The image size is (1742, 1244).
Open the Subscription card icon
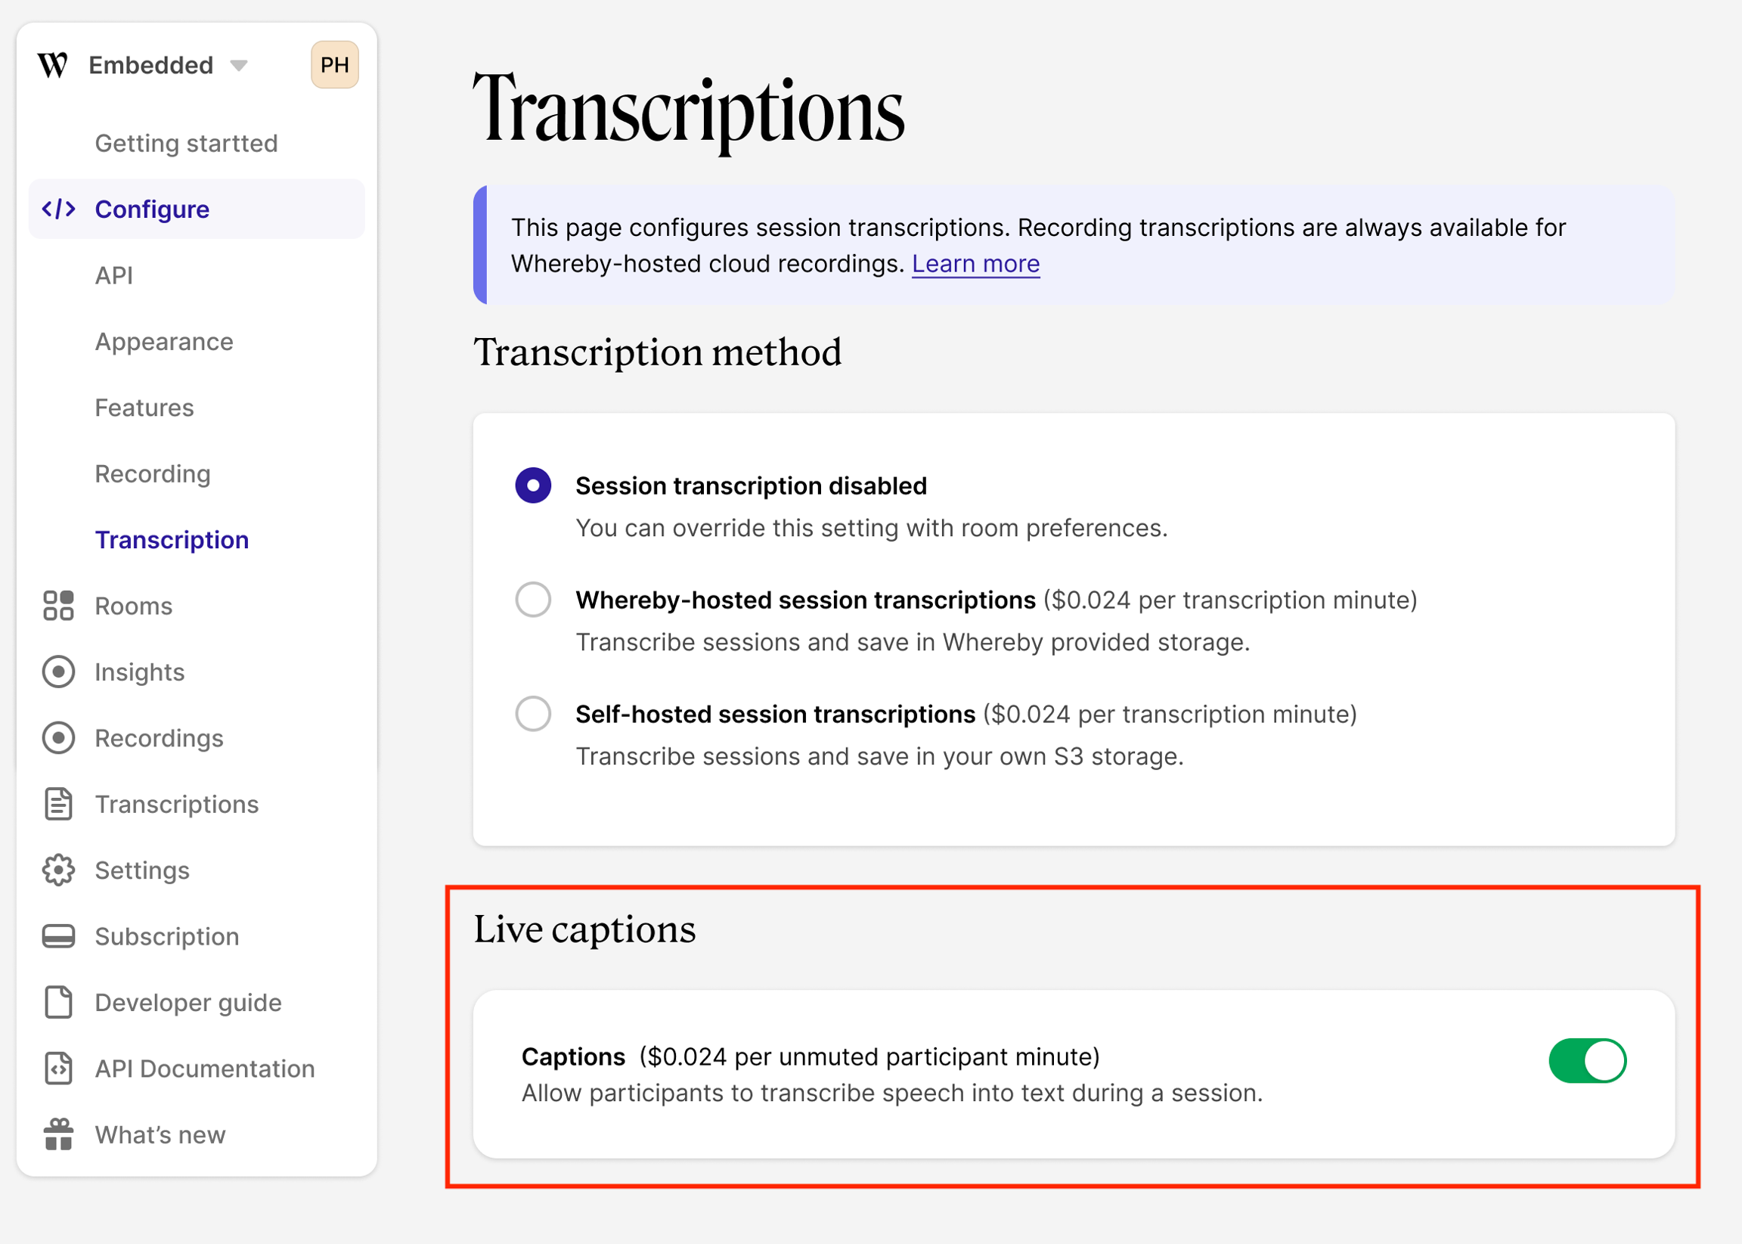58,936
